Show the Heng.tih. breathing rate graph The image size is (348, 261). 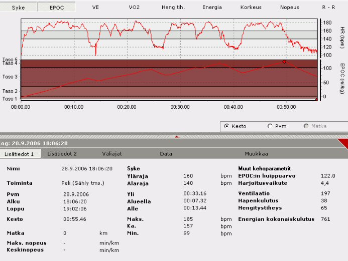click(172, 8)
